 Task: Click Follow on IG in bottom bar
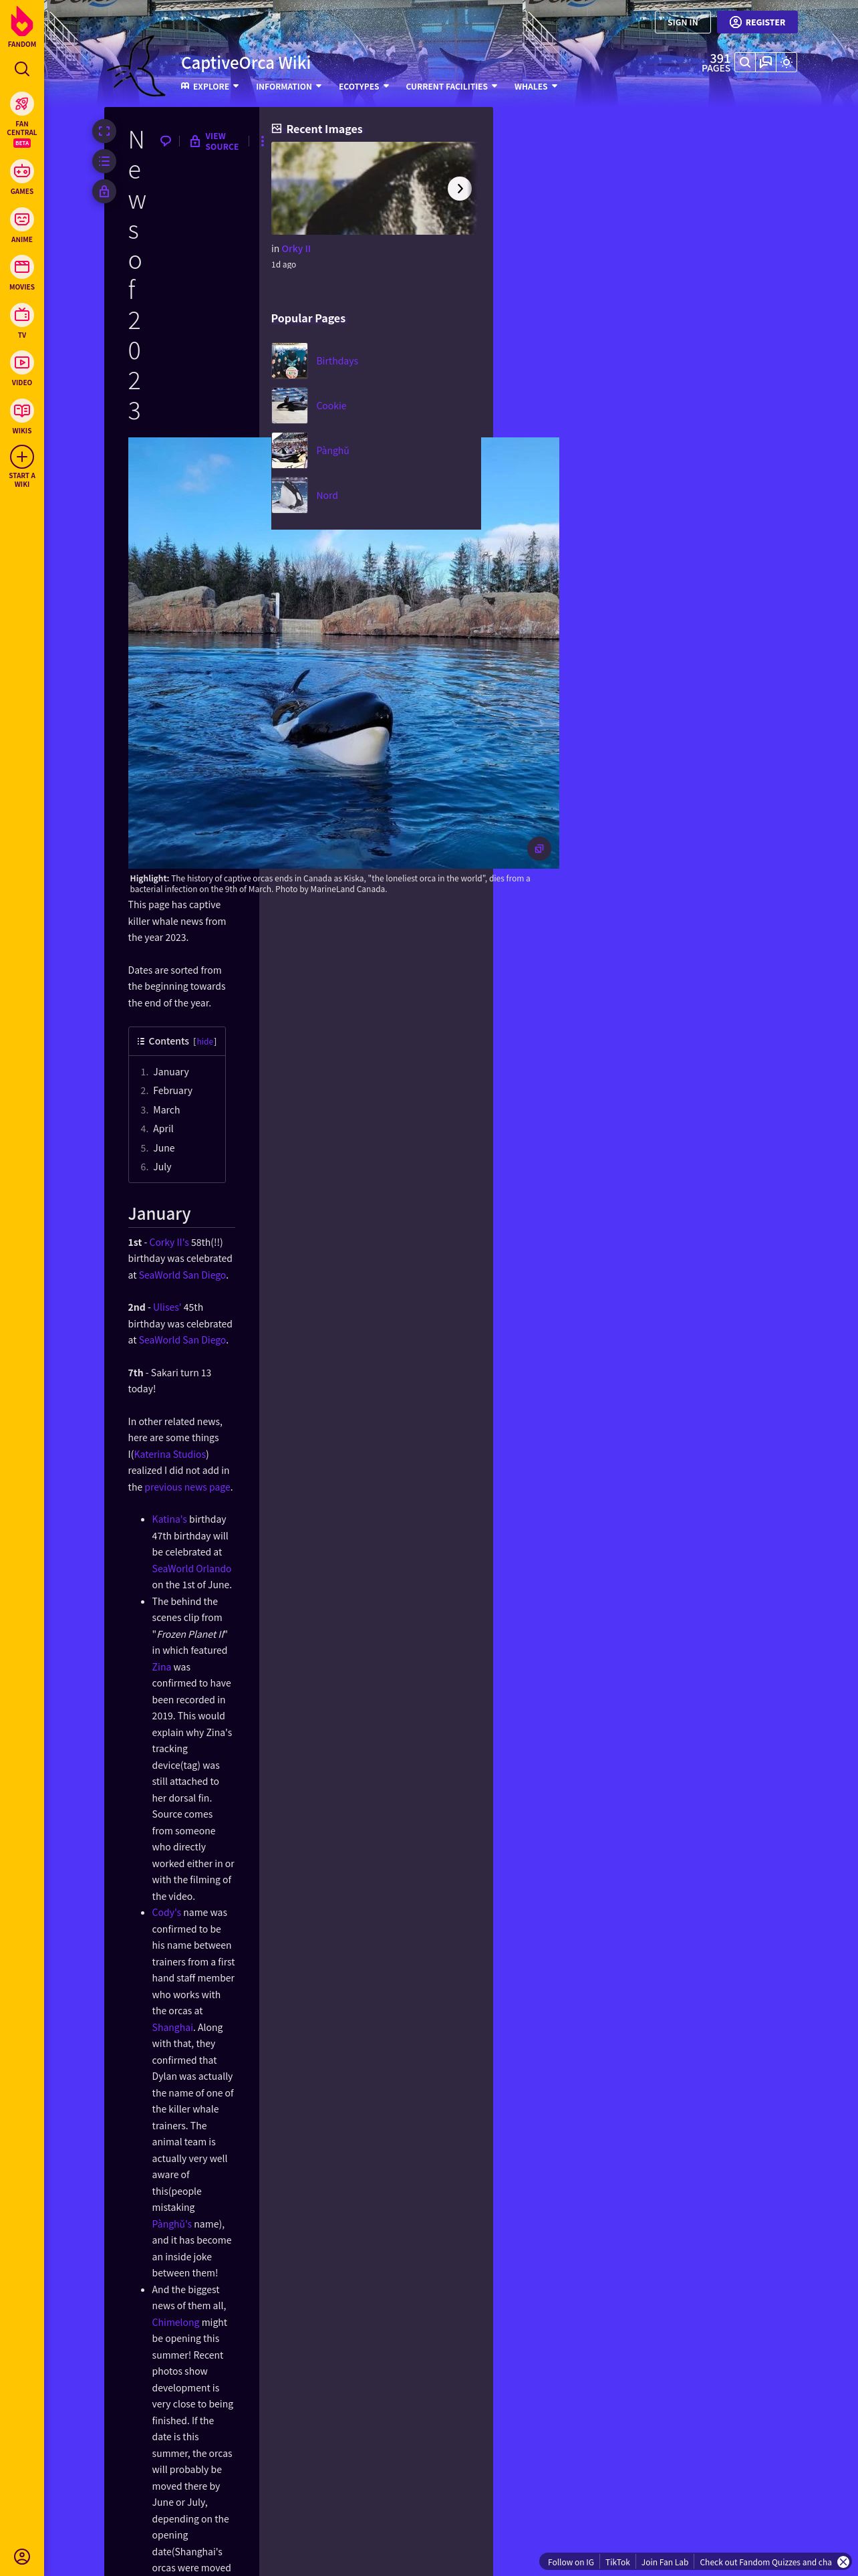[571, 2562]
